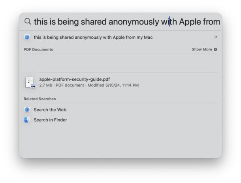Screen dimensions: 241x183
Task: Choose "Search the Web" related search
Action: click(x=50, y=110)
